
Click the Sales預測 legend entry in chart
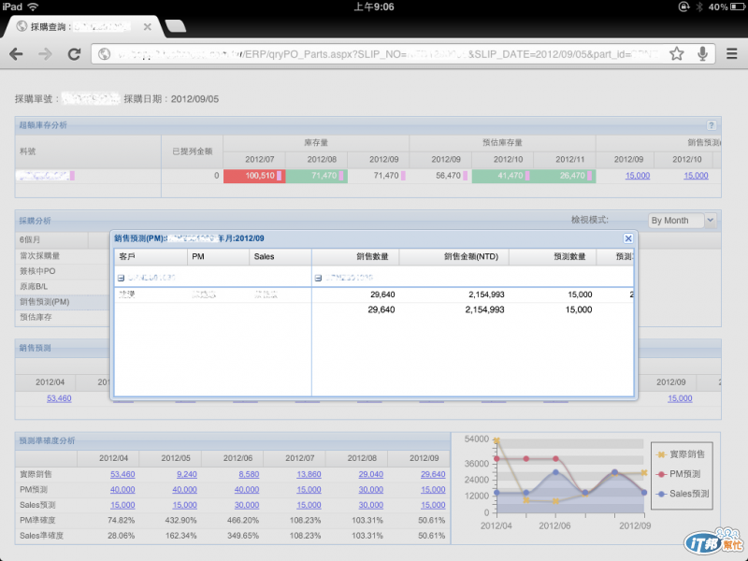(683, 495)
